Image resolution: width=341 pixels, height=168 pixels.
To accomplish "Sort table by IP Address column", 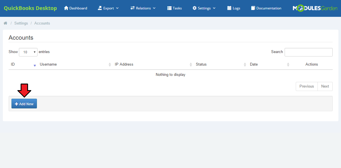I will pyautogui.click(x=153, y=64).
